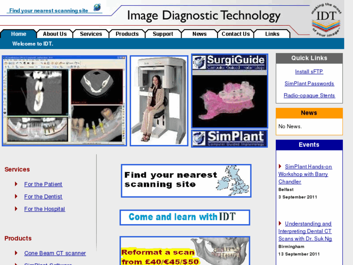Click the 13 September 2011 date
Screen dimensions: 353x265
pos(299,254)
